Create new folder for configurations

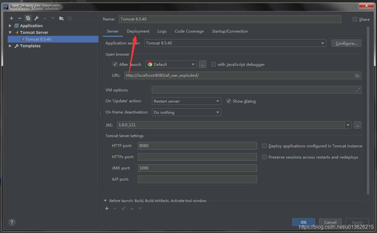61,18
